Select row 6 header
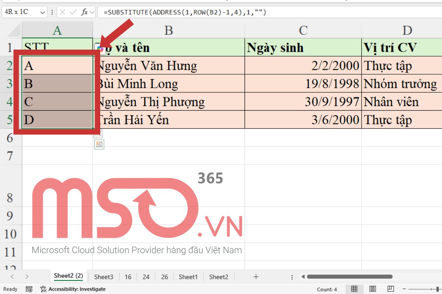The height and width of the screenshot is (294, 442). [x=11, y=138]
